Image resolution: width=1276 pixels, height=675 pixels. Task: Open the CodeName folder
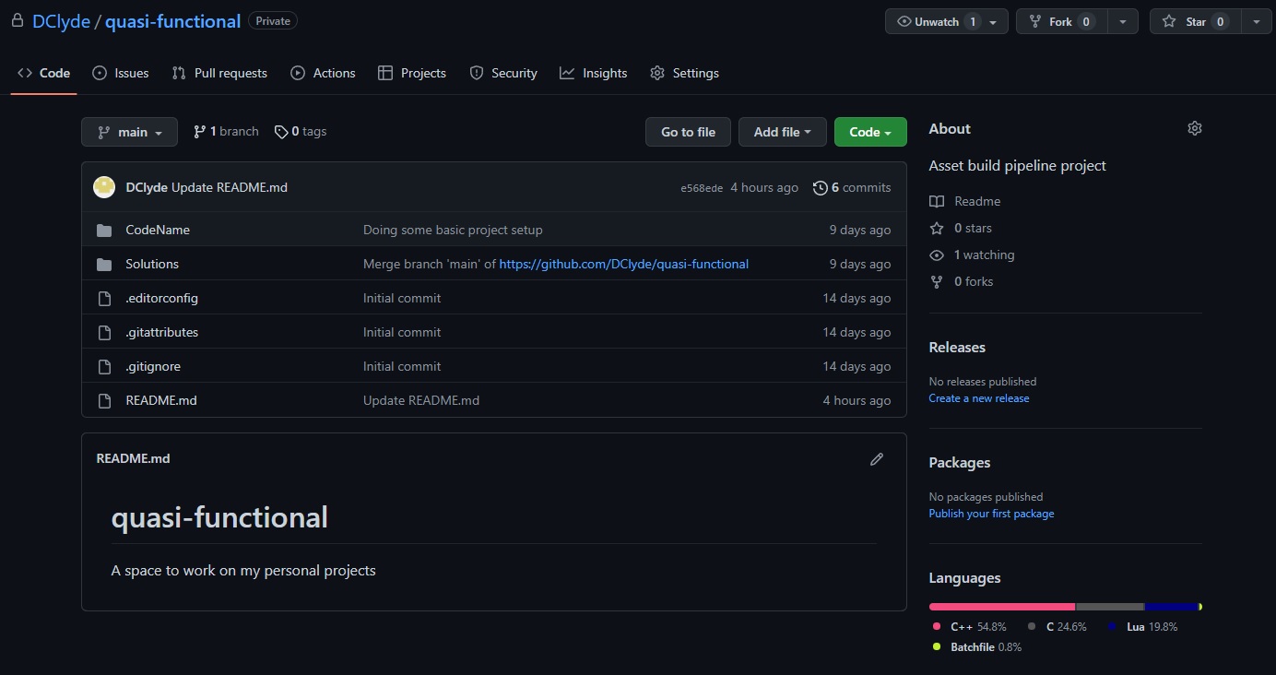click(x=158, y=230)
